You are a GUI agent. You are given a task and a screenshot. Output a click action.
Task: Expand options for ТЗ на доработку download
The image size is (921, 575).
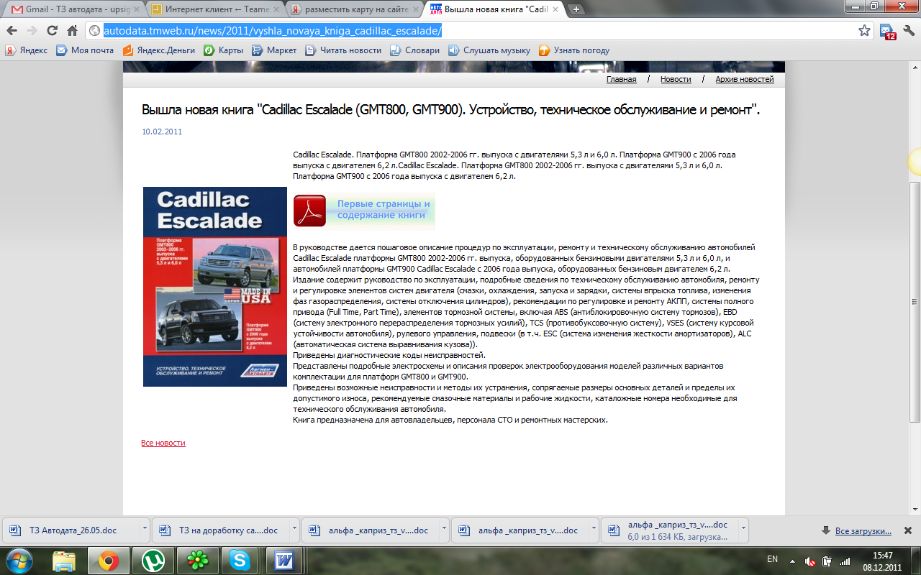click(294, 530)
